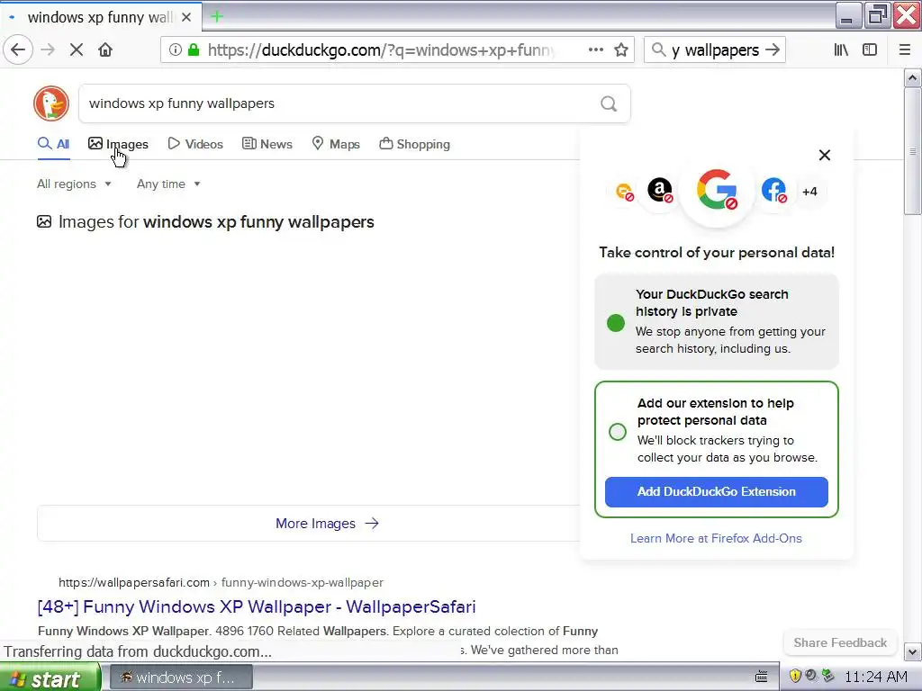This screenshot has height=691, width=922.
Task: Open Funny Windows XP Wallpaper WallpaperSafari result
Action: [257, 606]
